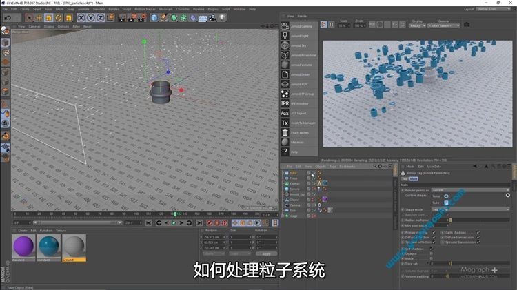The width and height of the screenshot is (517, 290).
Task: Click Flush caches trash icon
Action: (x=285, y=132)
